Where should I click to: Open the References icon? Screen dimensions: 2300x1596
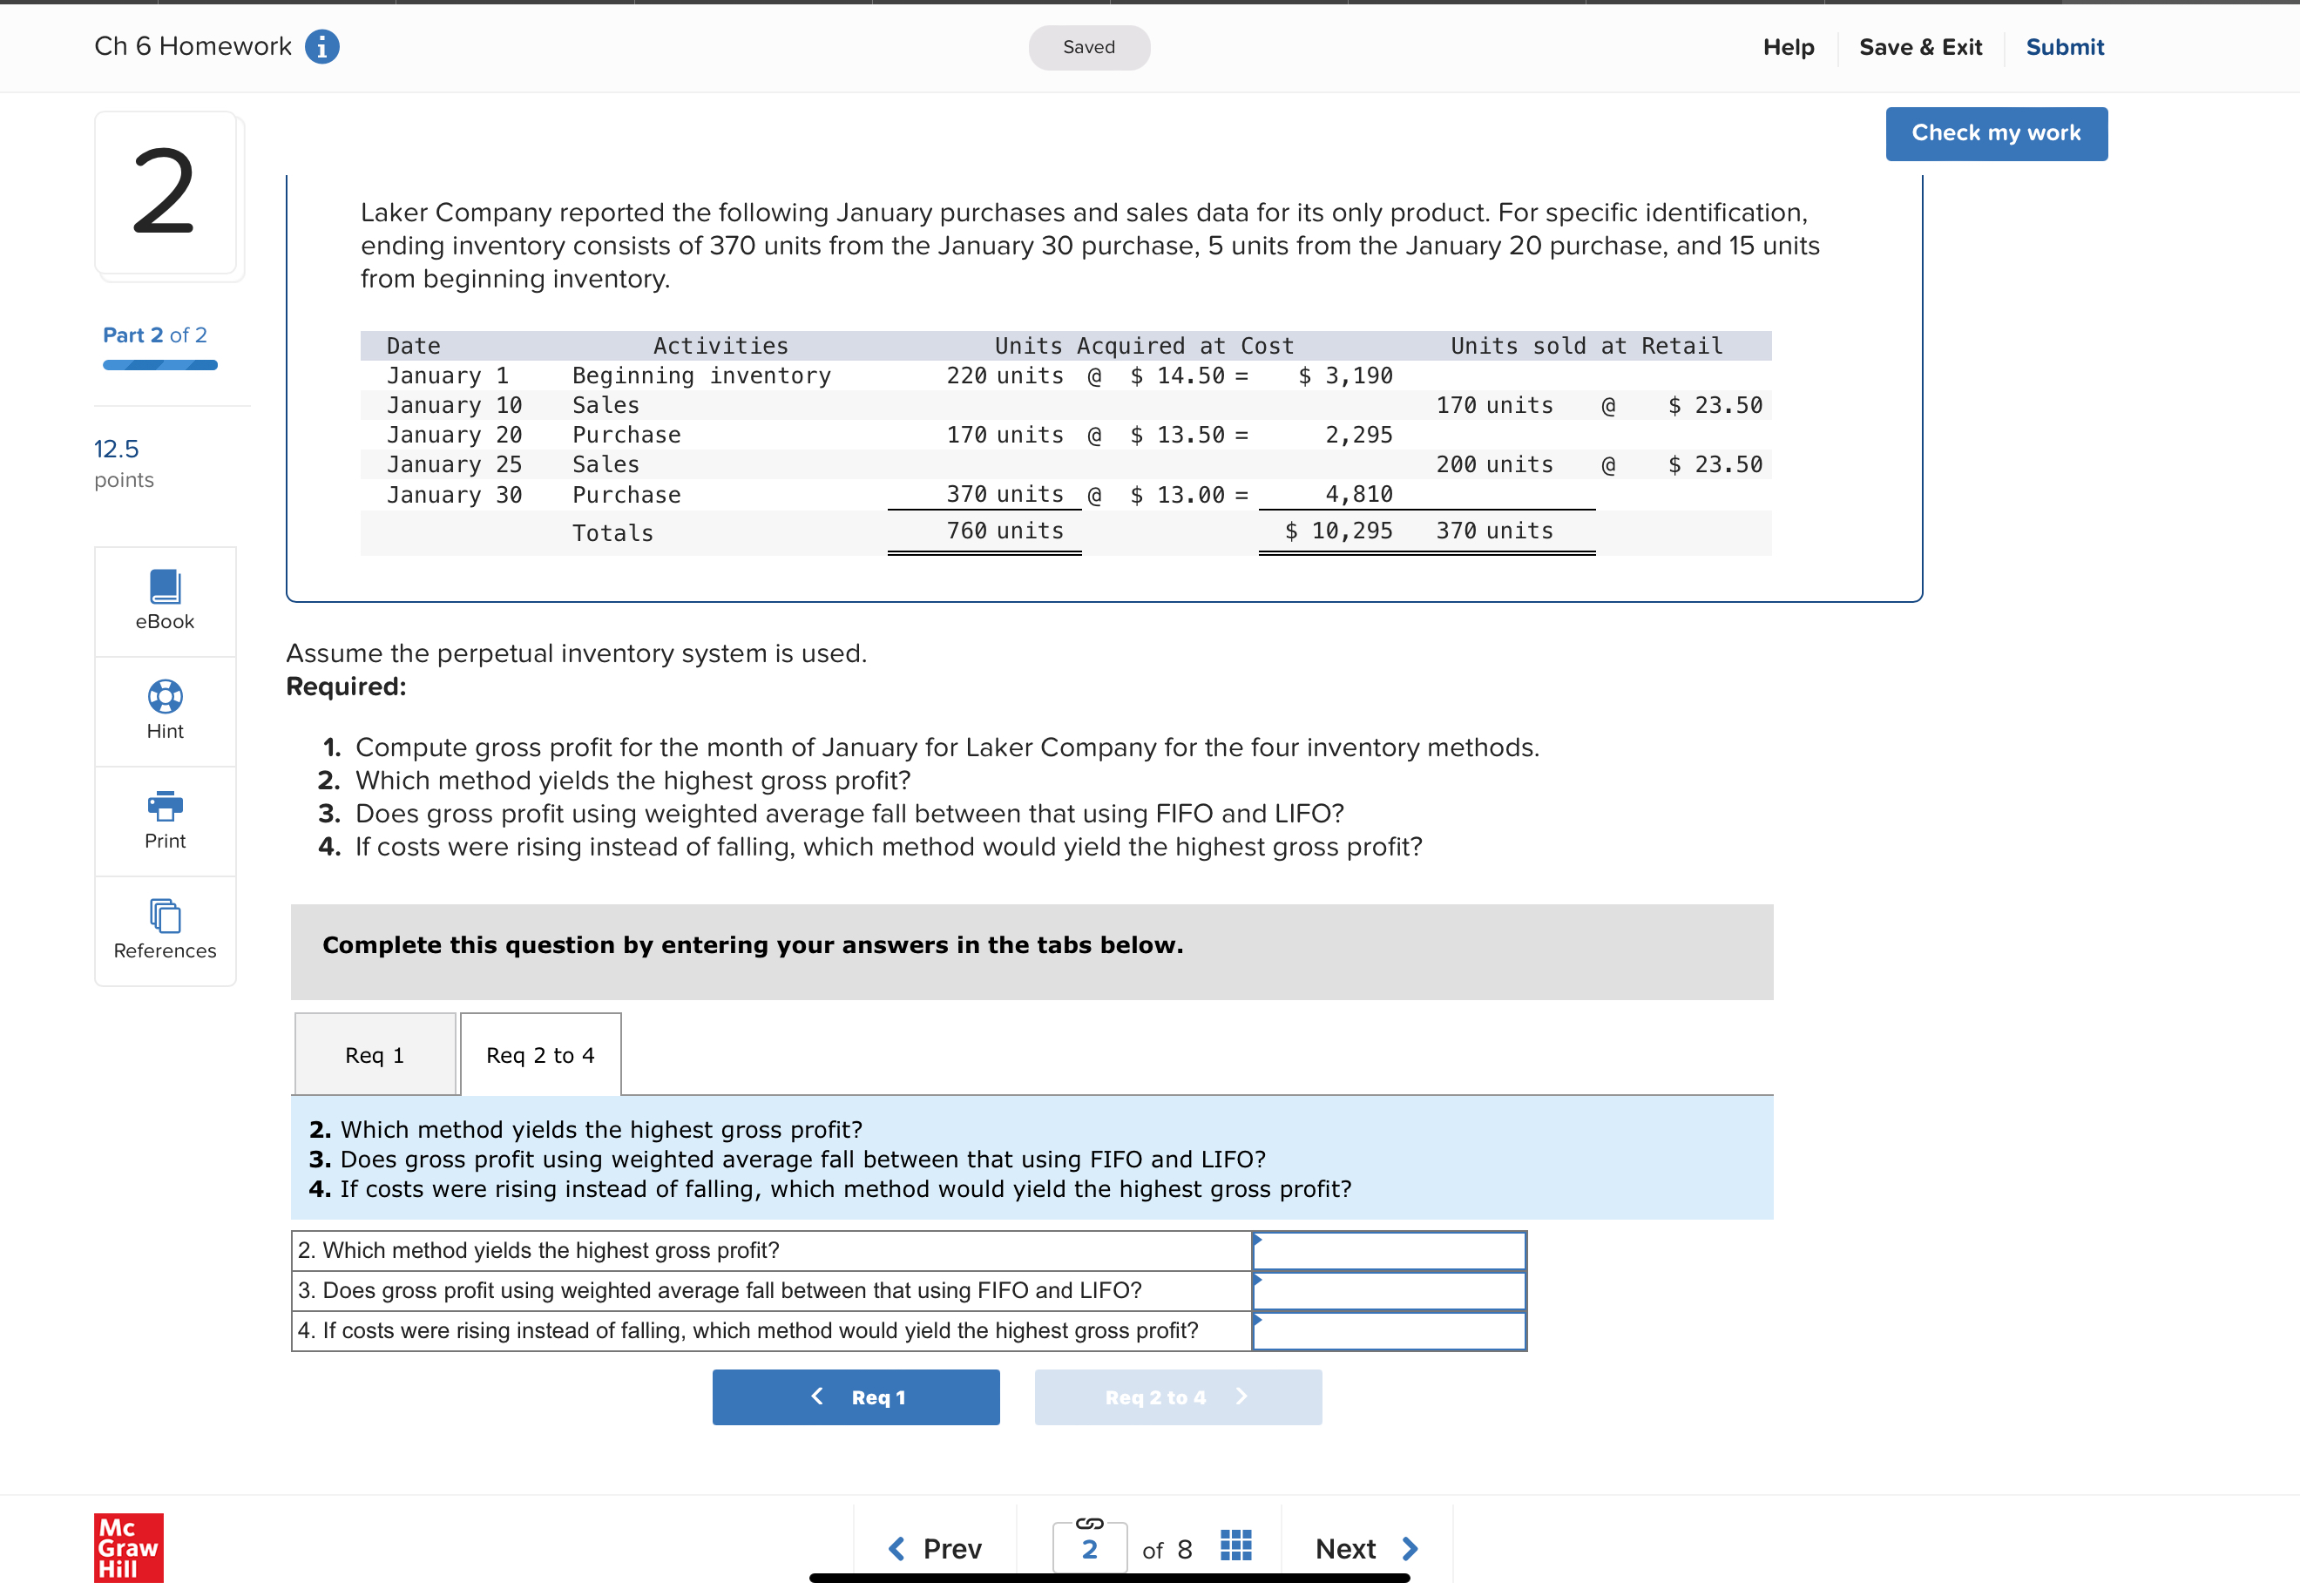coord(165,916)
